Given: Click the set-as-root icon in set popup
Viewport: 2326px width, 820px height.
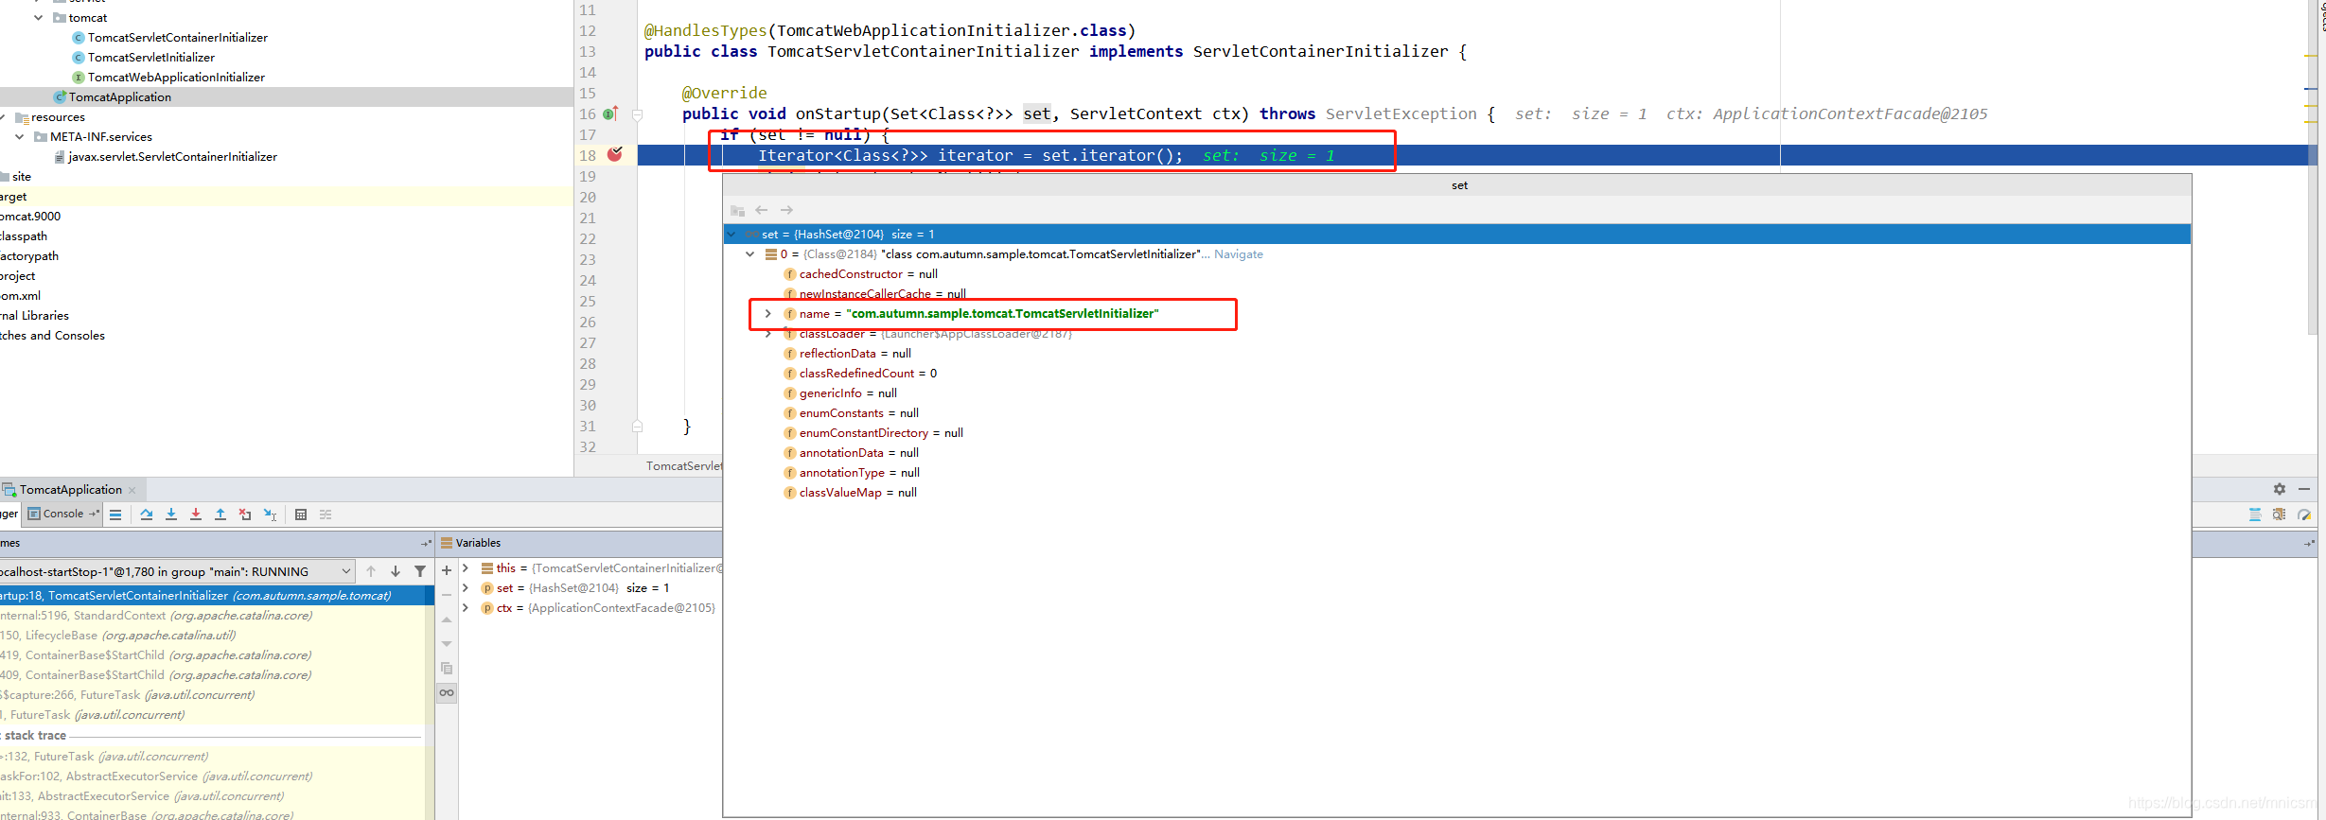Looking at the screenshot, I should pyautogui.click(x=738, y=210).
